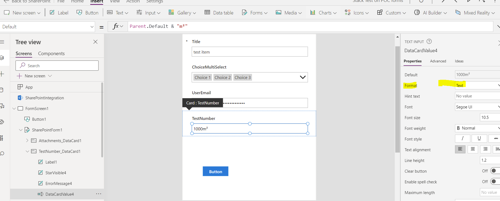Expand the Attachments_DataCard1 node
This screenshot has height=201, width=500.
pos(27,141)
